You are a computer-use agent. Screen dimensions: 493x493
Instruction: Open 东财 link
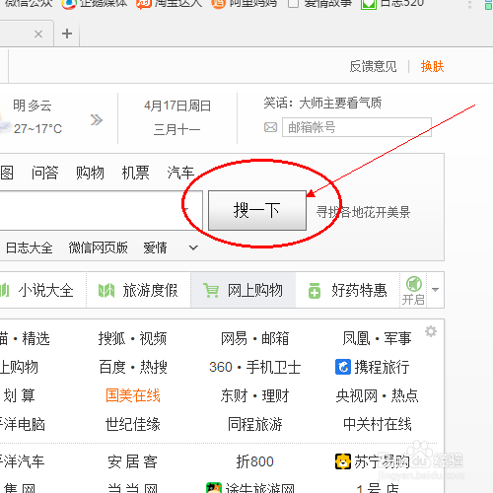[234, 395]
